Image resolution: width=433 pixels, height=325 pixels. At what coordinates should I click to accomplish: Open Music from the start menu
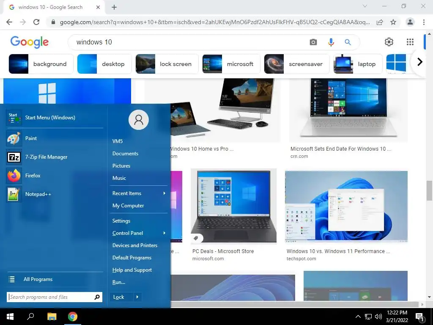coord(119,178)
